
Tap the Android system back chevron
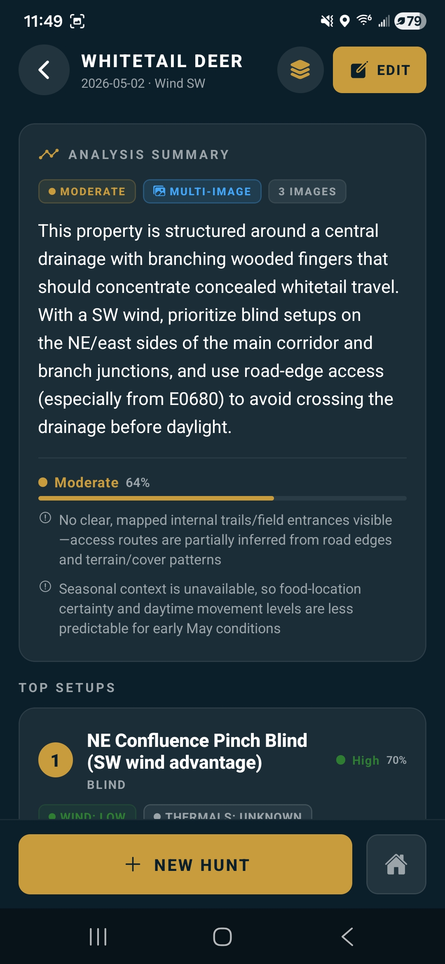[x=347, y=937]
